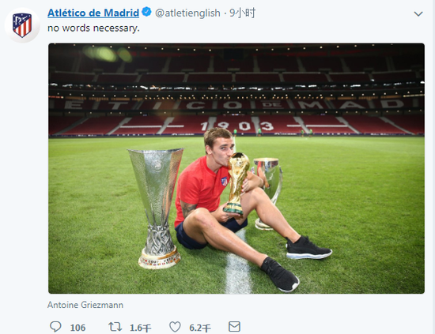This screenshot has width=435, height=334.
Task: Retweet using the arrows icon
Action: (115, 327)
